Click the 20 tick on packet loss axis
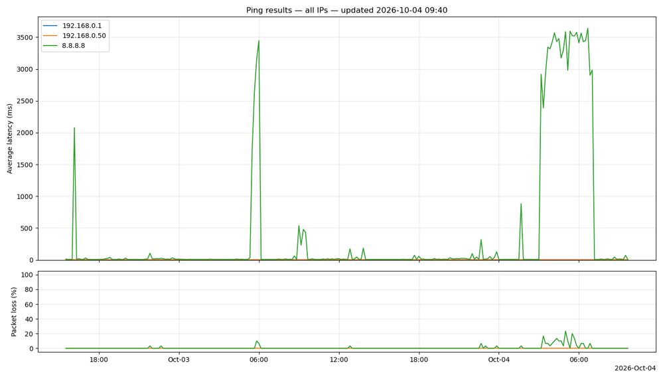This screenshot has height=379, width=663. click(30, 334)
